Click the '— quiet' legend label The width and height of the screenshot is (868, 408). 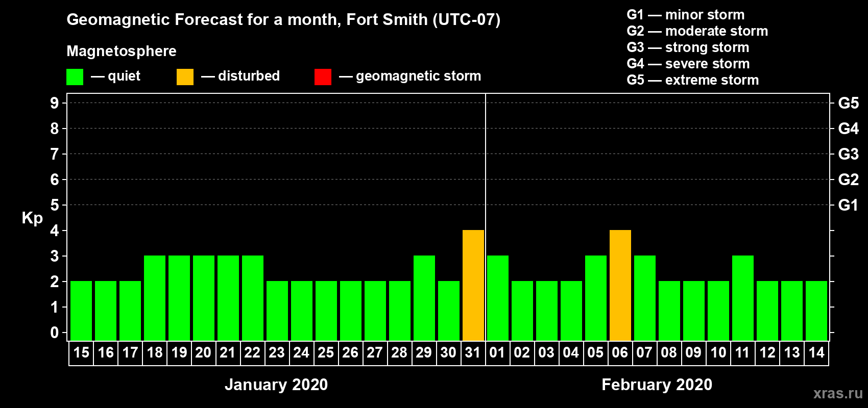tap(115, 76)
